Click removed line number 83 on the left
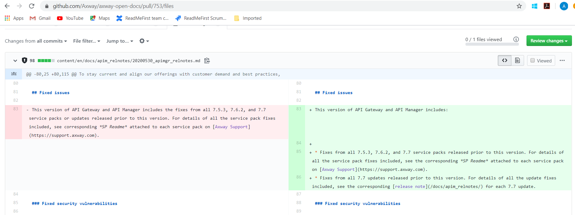The width and height of the screenshot is (575, 215). coord(16,109)
